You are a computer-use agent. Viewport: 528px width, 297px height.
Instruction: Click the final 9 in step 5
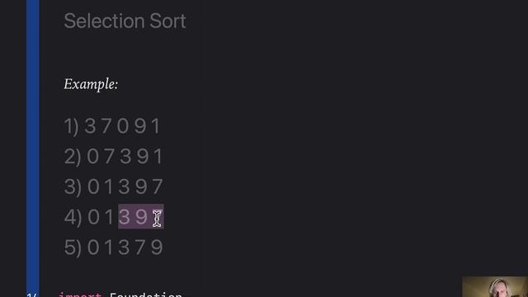point(158,247)
